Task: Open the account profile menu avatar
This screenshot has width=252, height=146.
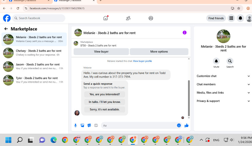Action: [249, 18]
